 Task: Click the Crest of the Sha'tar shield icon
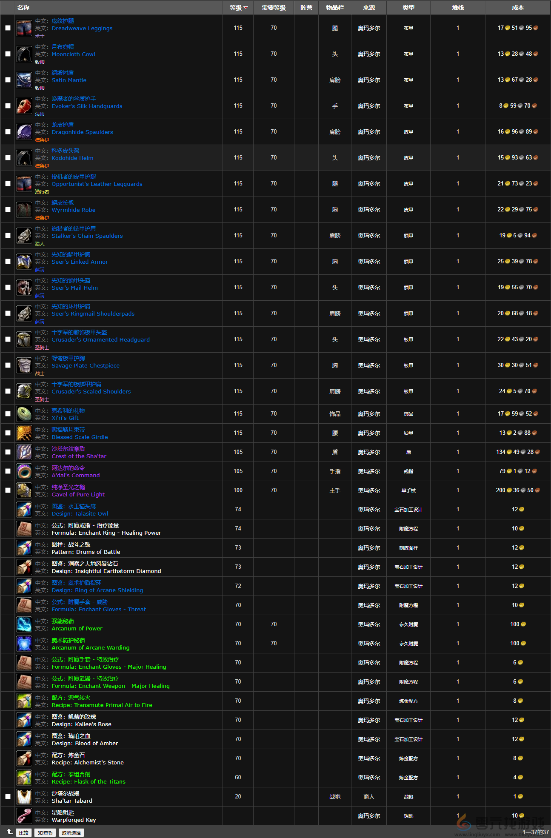coord(24,452)
